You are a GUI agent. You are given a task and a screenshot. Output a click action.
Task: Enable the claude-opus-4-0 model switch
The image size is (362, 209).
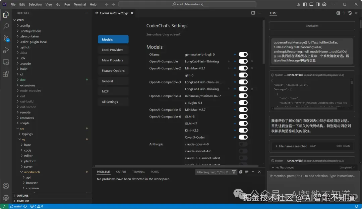[x=243, y=144]
